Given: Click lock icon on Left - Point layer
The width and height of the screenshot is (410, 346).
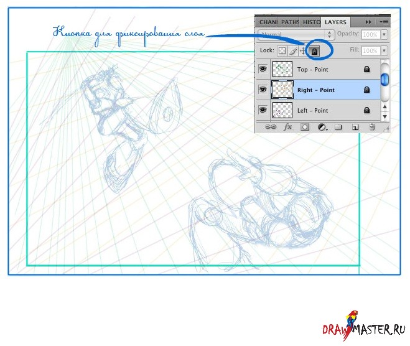Looking at the screenshot, I should point(367,110).
